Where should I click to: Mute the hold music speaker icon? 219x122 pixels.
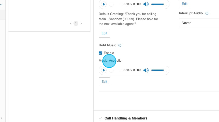[146, 70]
